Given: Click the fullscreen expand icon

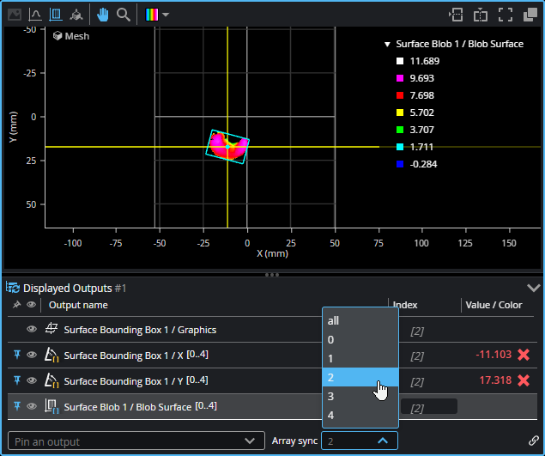Looking at the screenshot, I should click(506, 15).
